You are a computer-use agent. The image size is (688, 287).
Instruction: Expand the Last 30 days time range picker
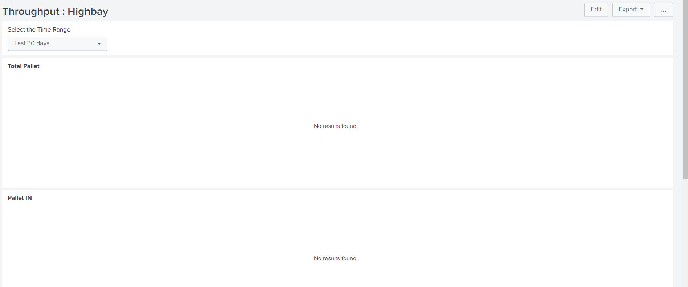57,44
